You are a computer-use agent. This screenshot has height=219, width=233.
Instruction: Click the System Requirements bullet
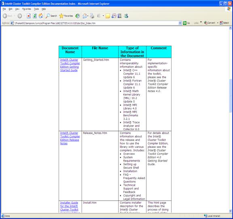pos(131,159)
